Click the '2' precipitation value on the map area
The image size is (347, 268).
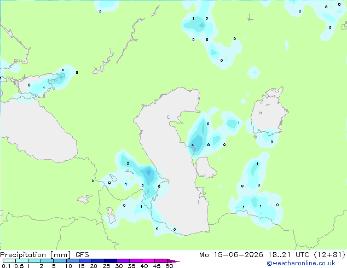[x=128, y=164]
